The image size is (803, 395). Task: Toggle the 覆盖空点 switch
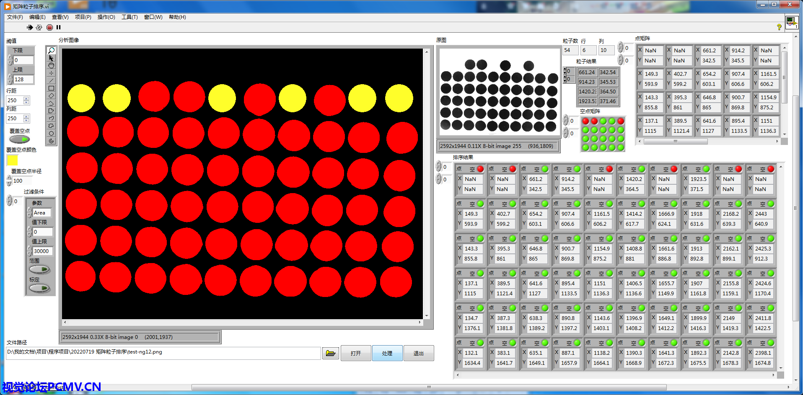pos(20,139)
